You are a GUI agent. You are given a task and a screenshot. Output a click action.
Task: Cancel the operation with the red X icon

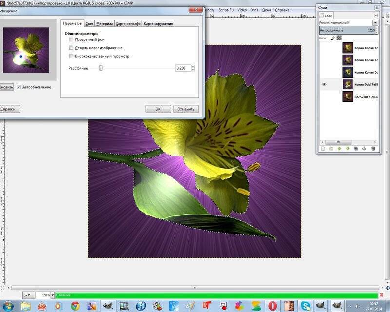(x=382, y=295)
